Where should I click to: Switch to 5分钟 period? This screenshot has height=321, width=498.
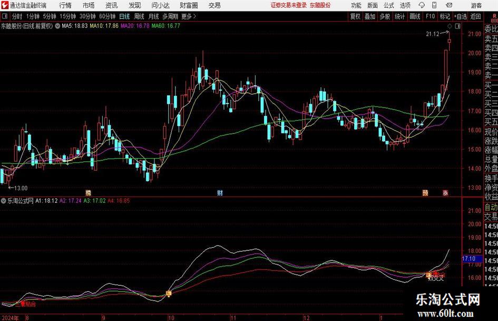(50, 16)
